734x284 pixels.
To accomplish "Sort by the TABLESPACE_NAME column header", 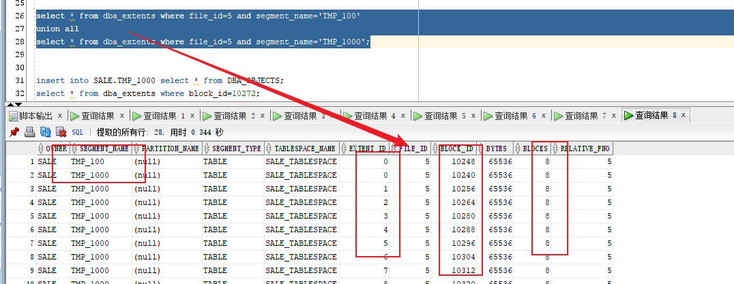I will coord(302,148).
